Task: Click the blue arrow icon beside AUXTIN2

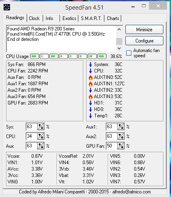Action: pos(91,90)
